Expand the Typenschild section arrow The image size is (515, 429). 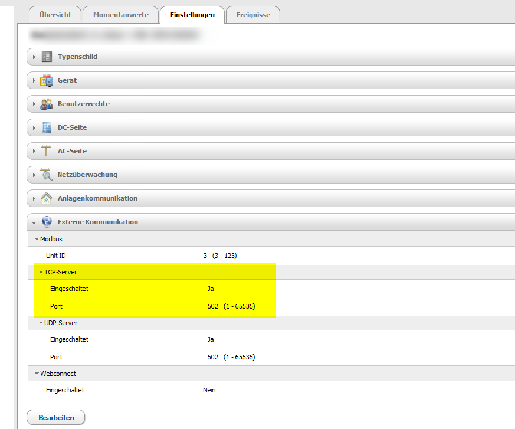[x=34, y=57]
